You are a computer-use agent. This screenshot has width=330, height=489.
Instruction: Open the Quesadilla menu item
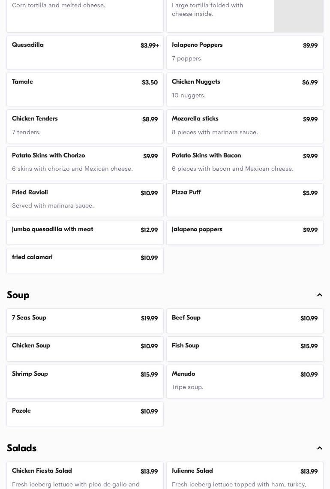click(85, 52)
